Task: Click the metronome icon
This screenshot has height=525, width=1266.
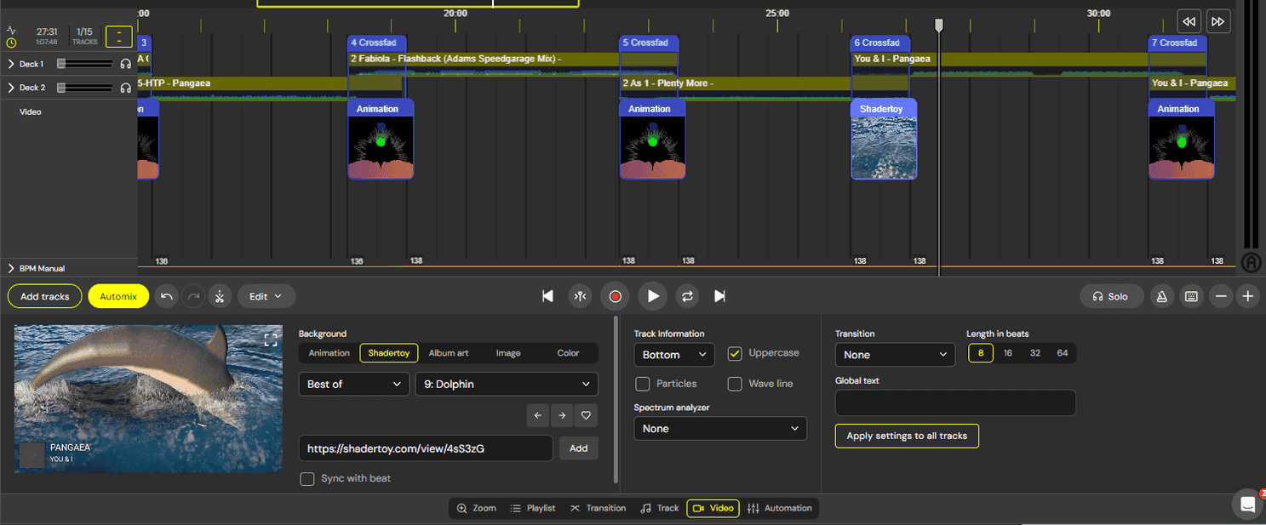Action: click(x=1161, y=296)
